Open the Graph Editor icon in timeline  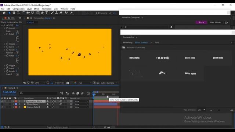pos(88,93)
